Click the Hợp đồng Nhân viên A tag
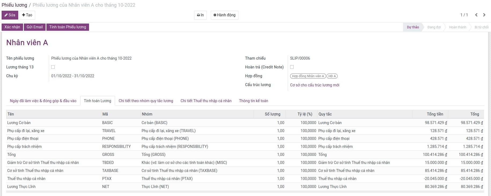The height and width of the screenshot is (196, 491). 308,76
